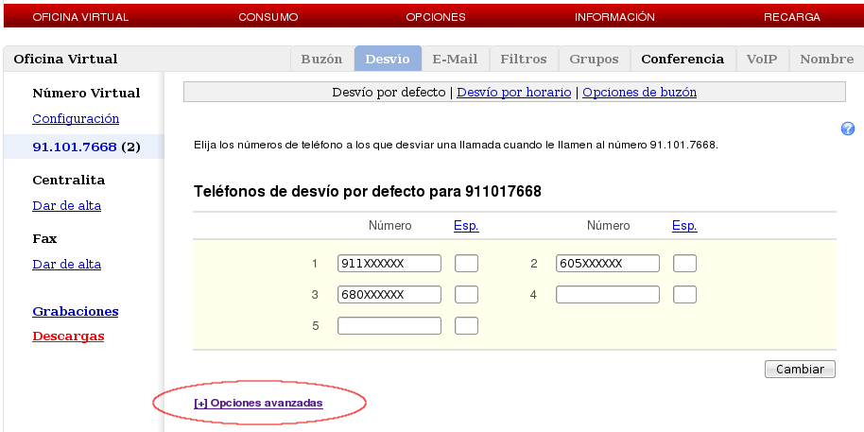The height and width of the screenshot is (432, 864).
Task: Tick the Esp. checkbox for number 4
Action: tap(684, 294)
